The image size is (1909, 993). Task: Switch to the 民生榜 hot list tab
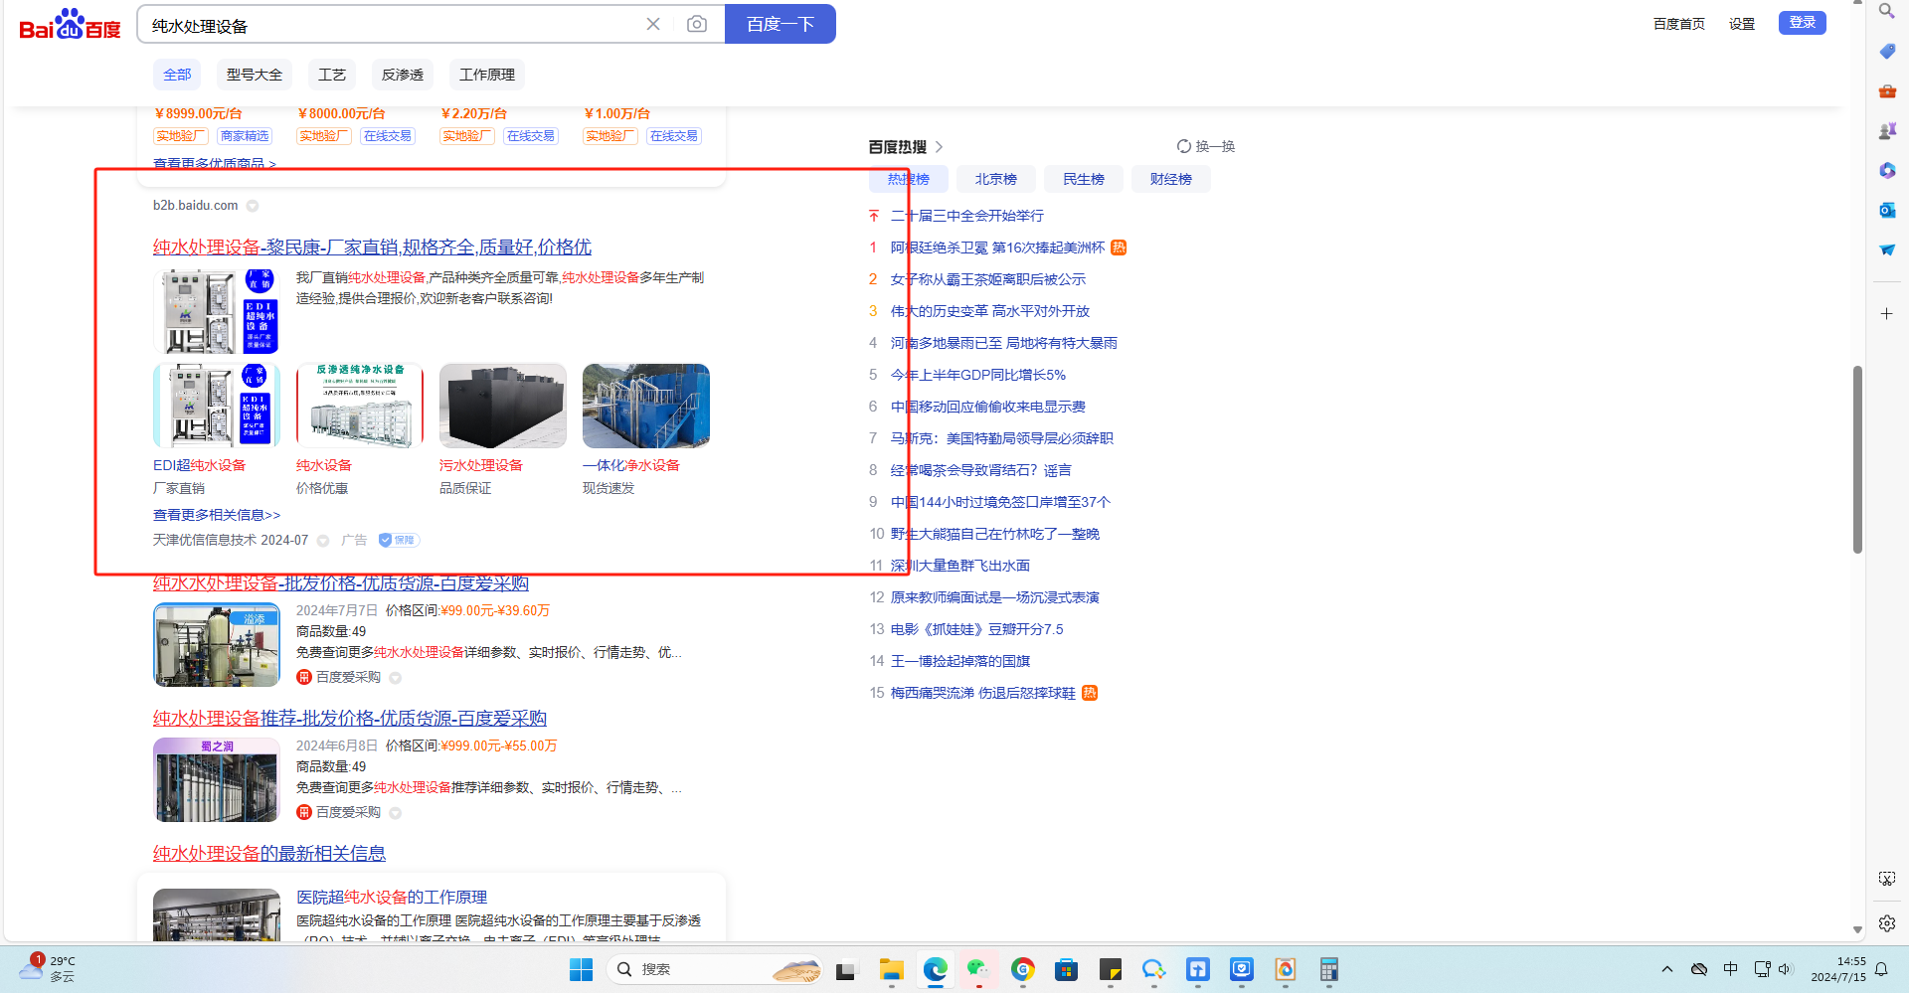click(x=1084, y=179)
